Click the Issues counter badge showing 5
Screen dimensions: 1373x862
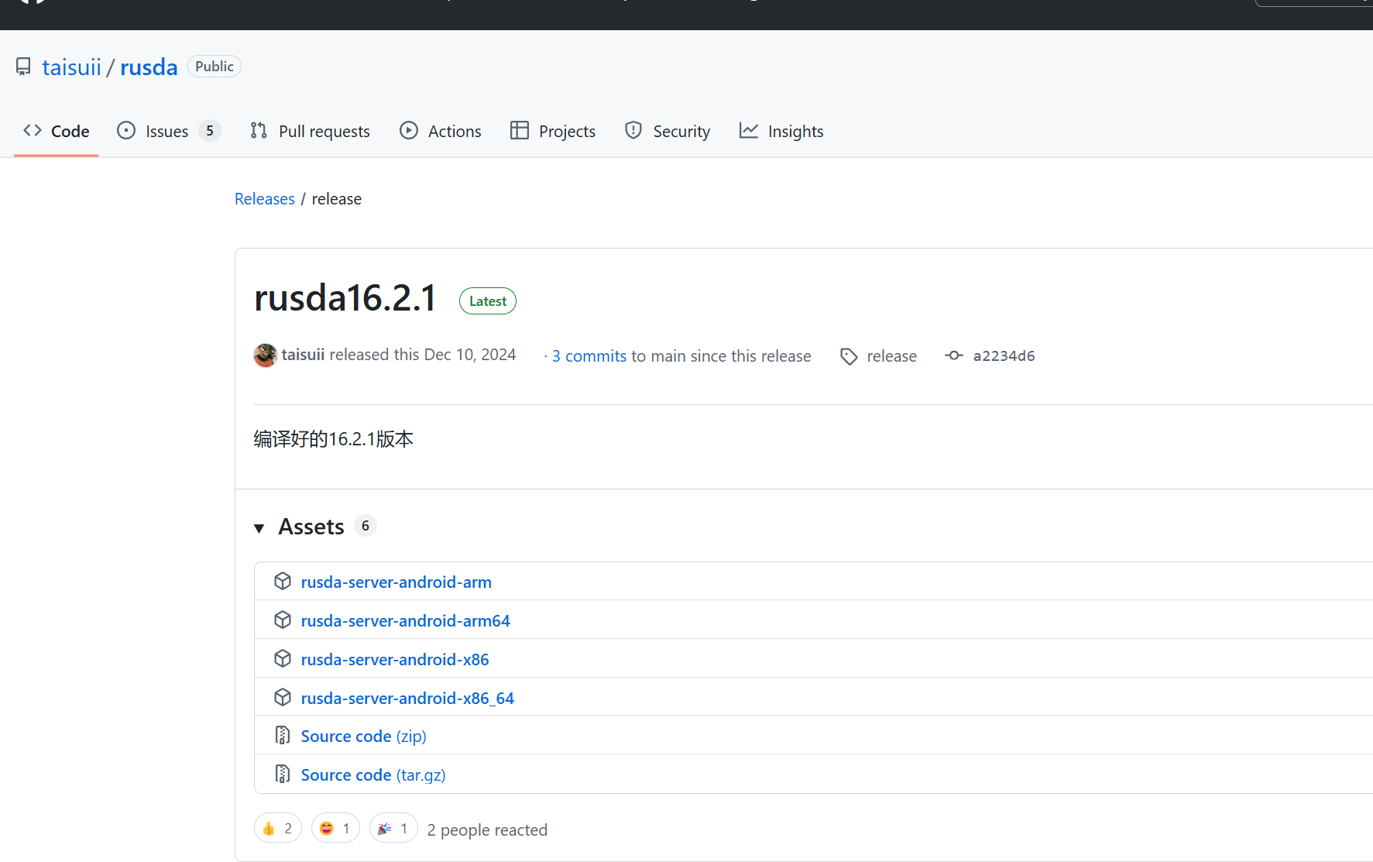point(210,131)
